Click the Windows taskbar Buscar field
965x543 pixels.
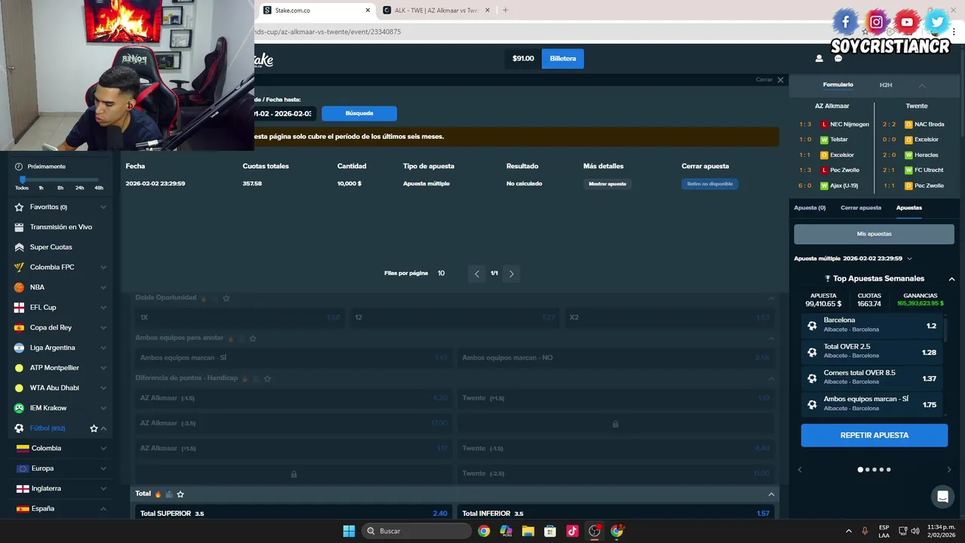click(416, 531)
